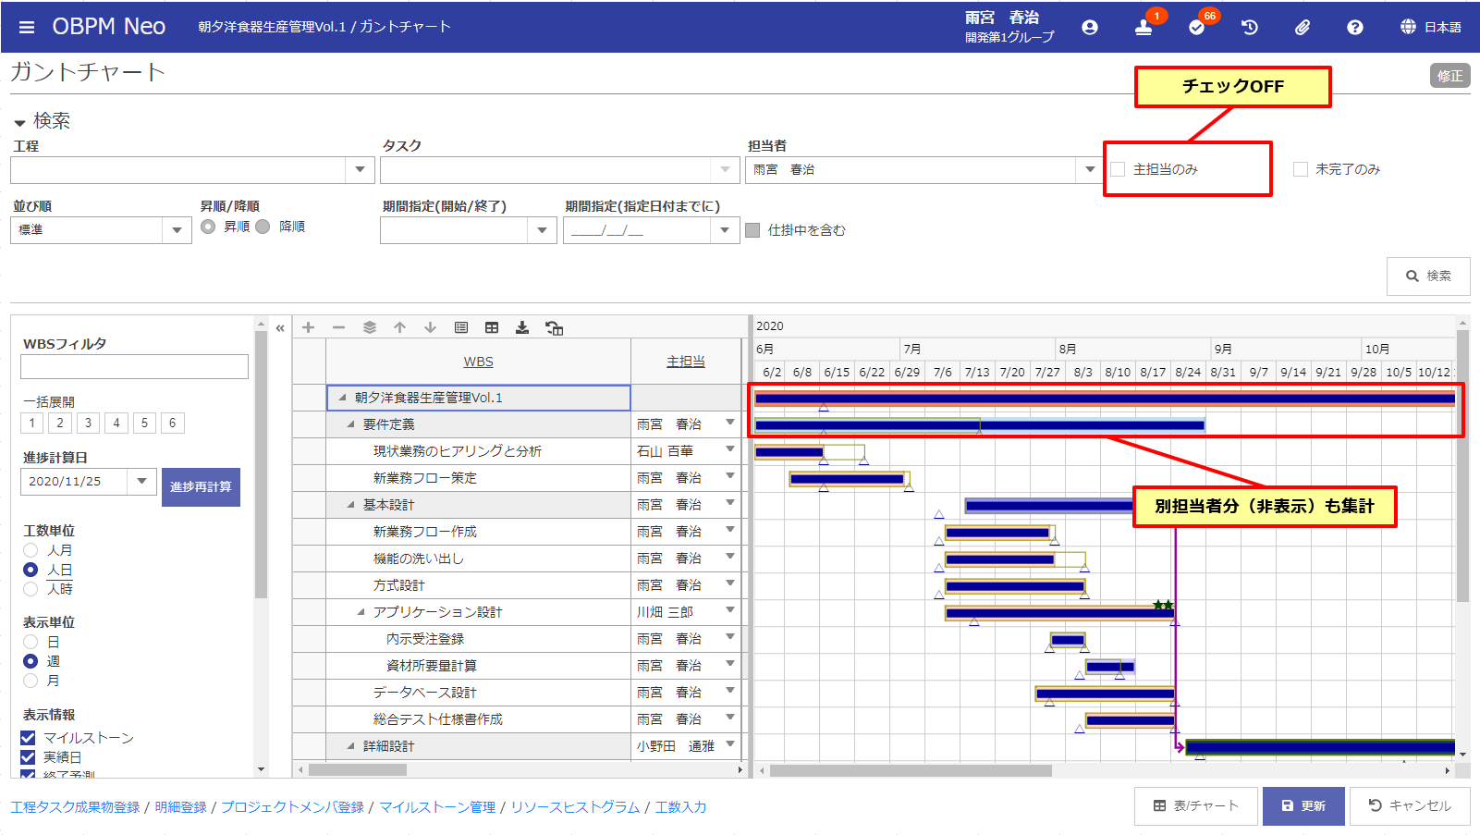Collapse the left panel with double chevron
Image resolution: width=1480 pixels, height=835 pixels.
pyautogui.click(x=280, y=327)
